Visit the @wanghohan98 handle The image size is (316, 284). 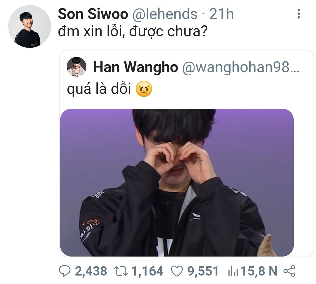click(x=241, y=67)
